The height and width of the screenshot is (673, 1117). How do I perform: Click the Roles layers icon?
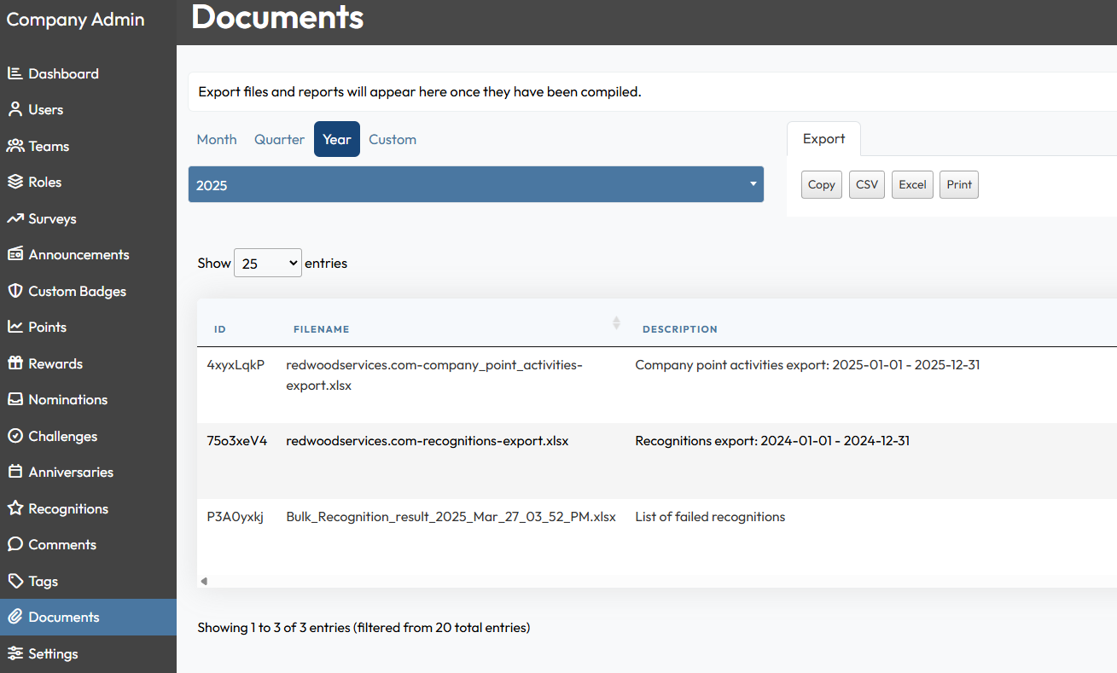coord(15,182)
